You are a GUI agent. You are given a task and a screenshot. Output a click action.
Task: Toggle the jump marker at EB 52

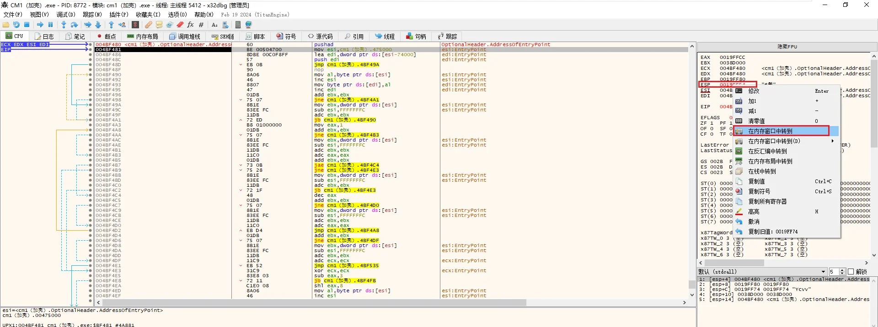tap(241, 266)
